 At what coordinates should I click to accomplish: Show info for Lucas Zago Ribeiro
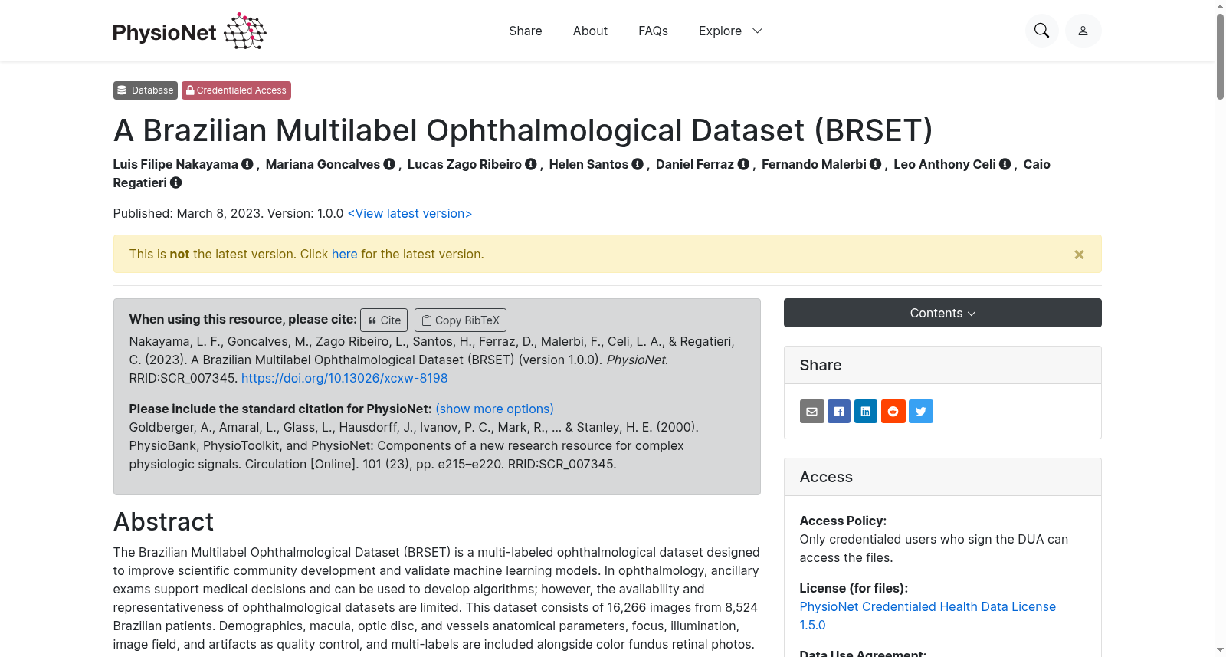(x=531, y=164)
